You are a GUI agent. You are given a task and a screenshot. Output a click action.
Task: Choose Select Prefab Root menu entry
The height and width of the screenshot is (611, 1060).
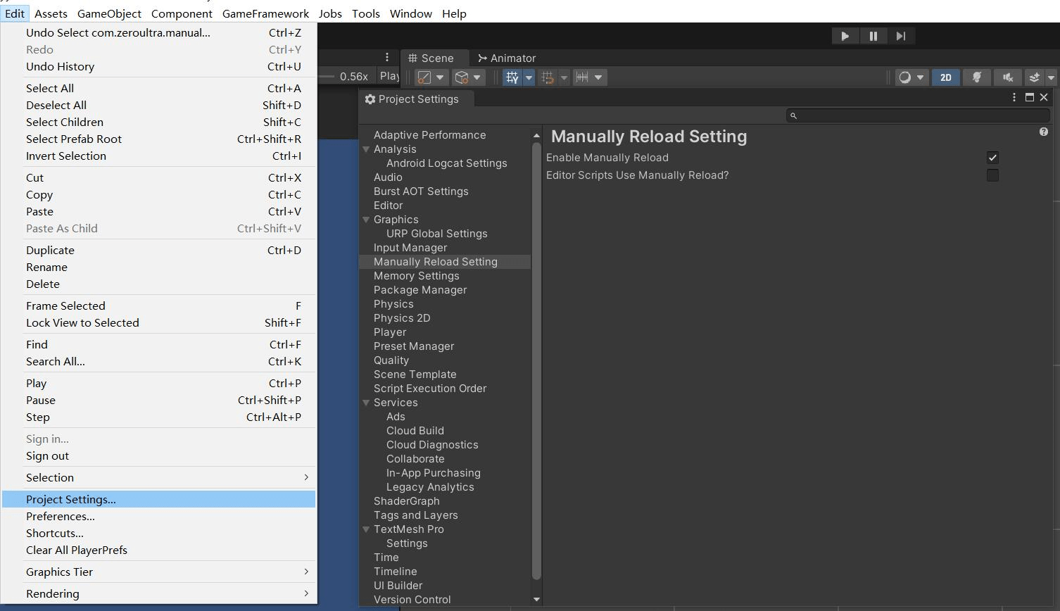[x=158, y=139]
